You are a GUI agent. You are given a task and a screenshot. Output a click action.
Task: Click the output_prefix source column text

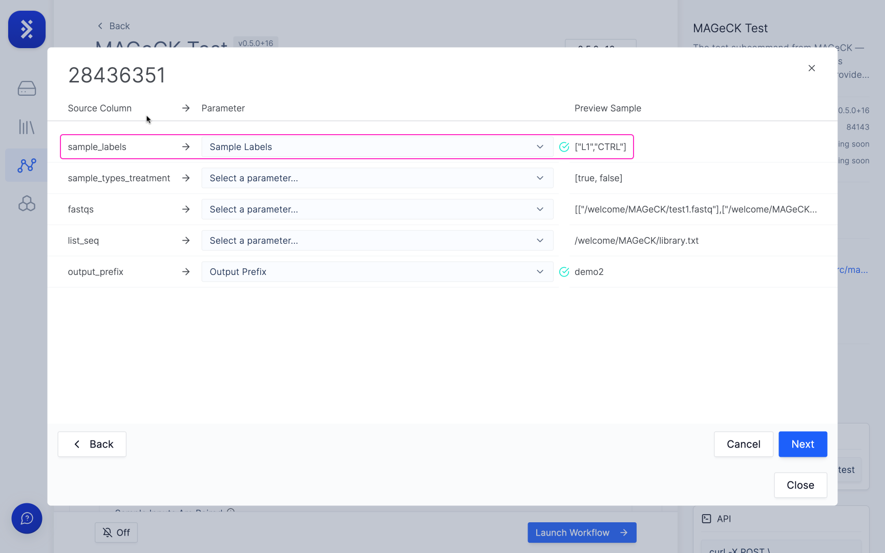(x=96, y=272)
